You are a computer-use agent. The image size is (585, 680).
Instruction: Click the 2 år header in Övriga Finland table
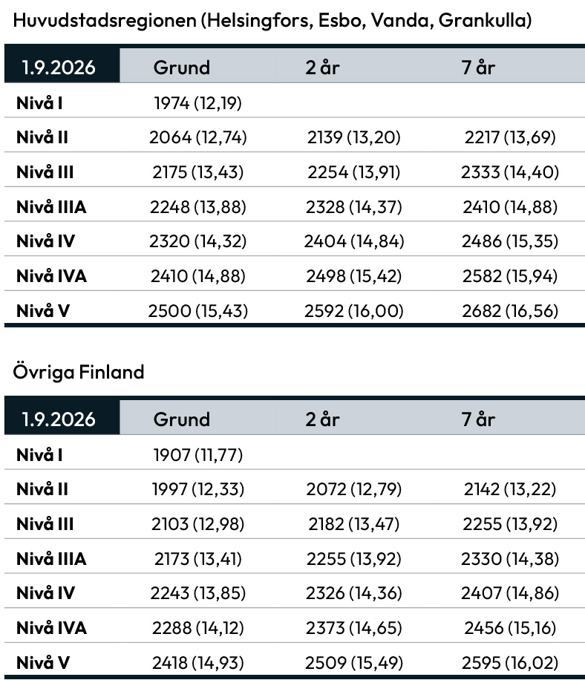pyautogui.click(x=322, y=419)
